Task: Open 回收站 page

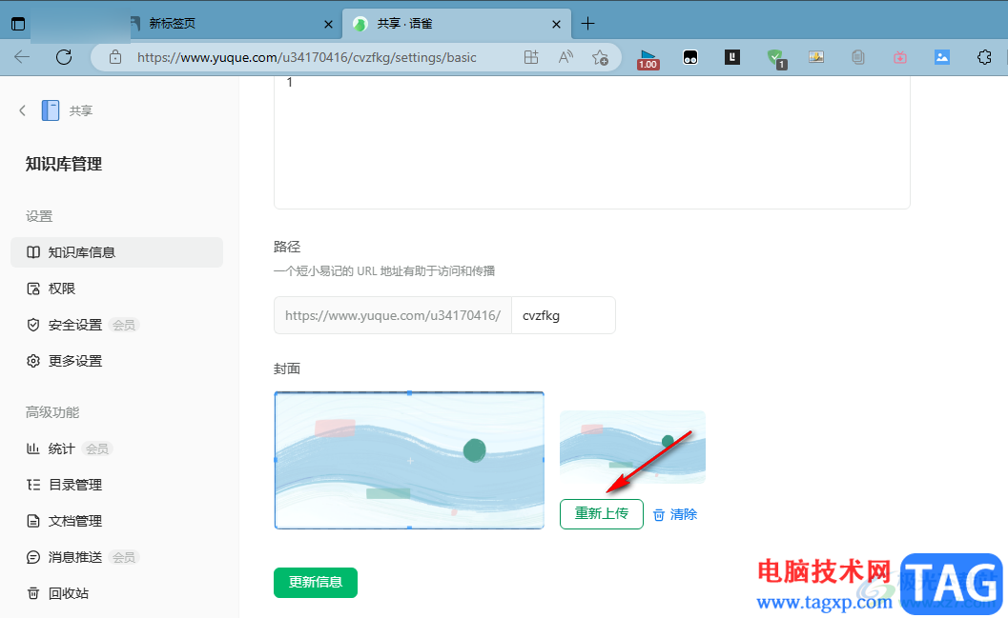Action: coord(117,593)
